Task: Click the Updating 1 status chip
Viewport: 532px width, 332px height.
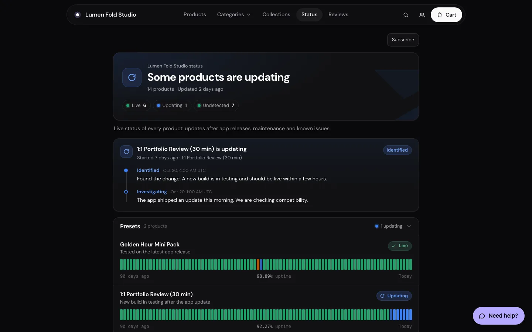Action: [172, 106]
